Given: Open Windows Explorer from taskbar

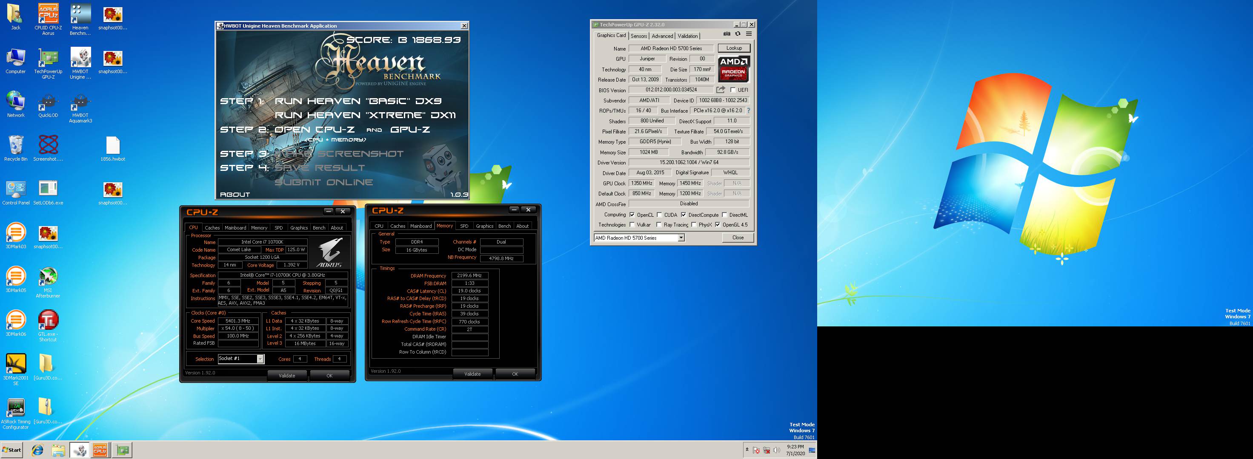Looking at the screenshot, I should (x=58, y=450).
